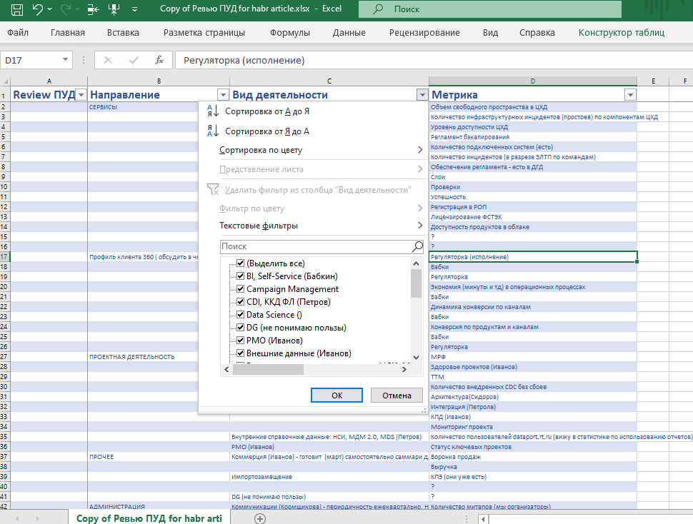Open the Customize Quick Access Toolbar arrow
Viewport: 693px width, 524px height.
coord(134,9)
